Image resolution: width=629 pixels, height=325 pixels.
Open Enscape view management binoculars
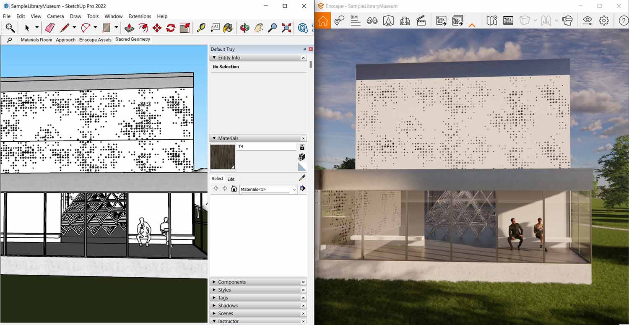point(372,21)
